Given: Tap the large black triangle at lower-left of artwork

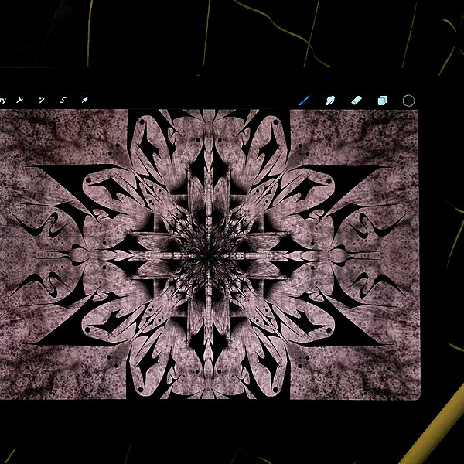Looking at the screenshot, I should tap(70, 329).
